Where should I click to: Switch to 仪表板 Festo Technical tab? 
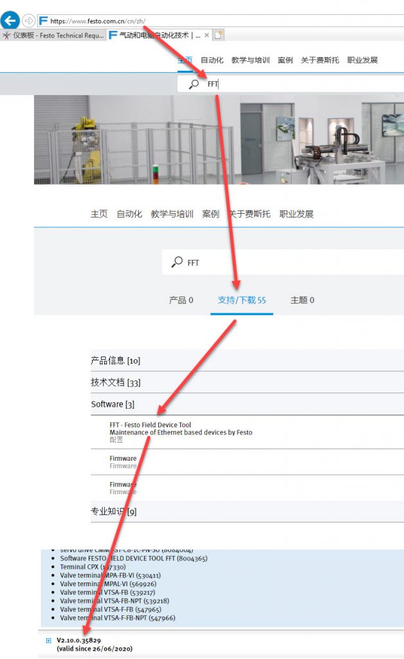[53, 35]
